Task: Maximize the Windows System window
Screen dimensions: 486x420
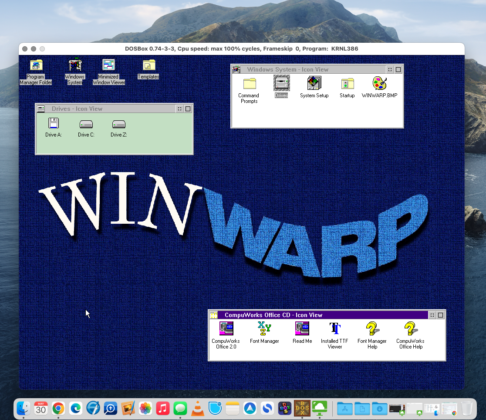Action: [x=398, y=69]
